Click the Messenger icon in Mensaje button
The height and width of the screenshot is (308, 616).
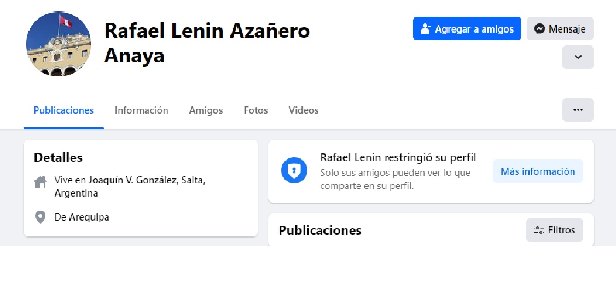[540, 28]
